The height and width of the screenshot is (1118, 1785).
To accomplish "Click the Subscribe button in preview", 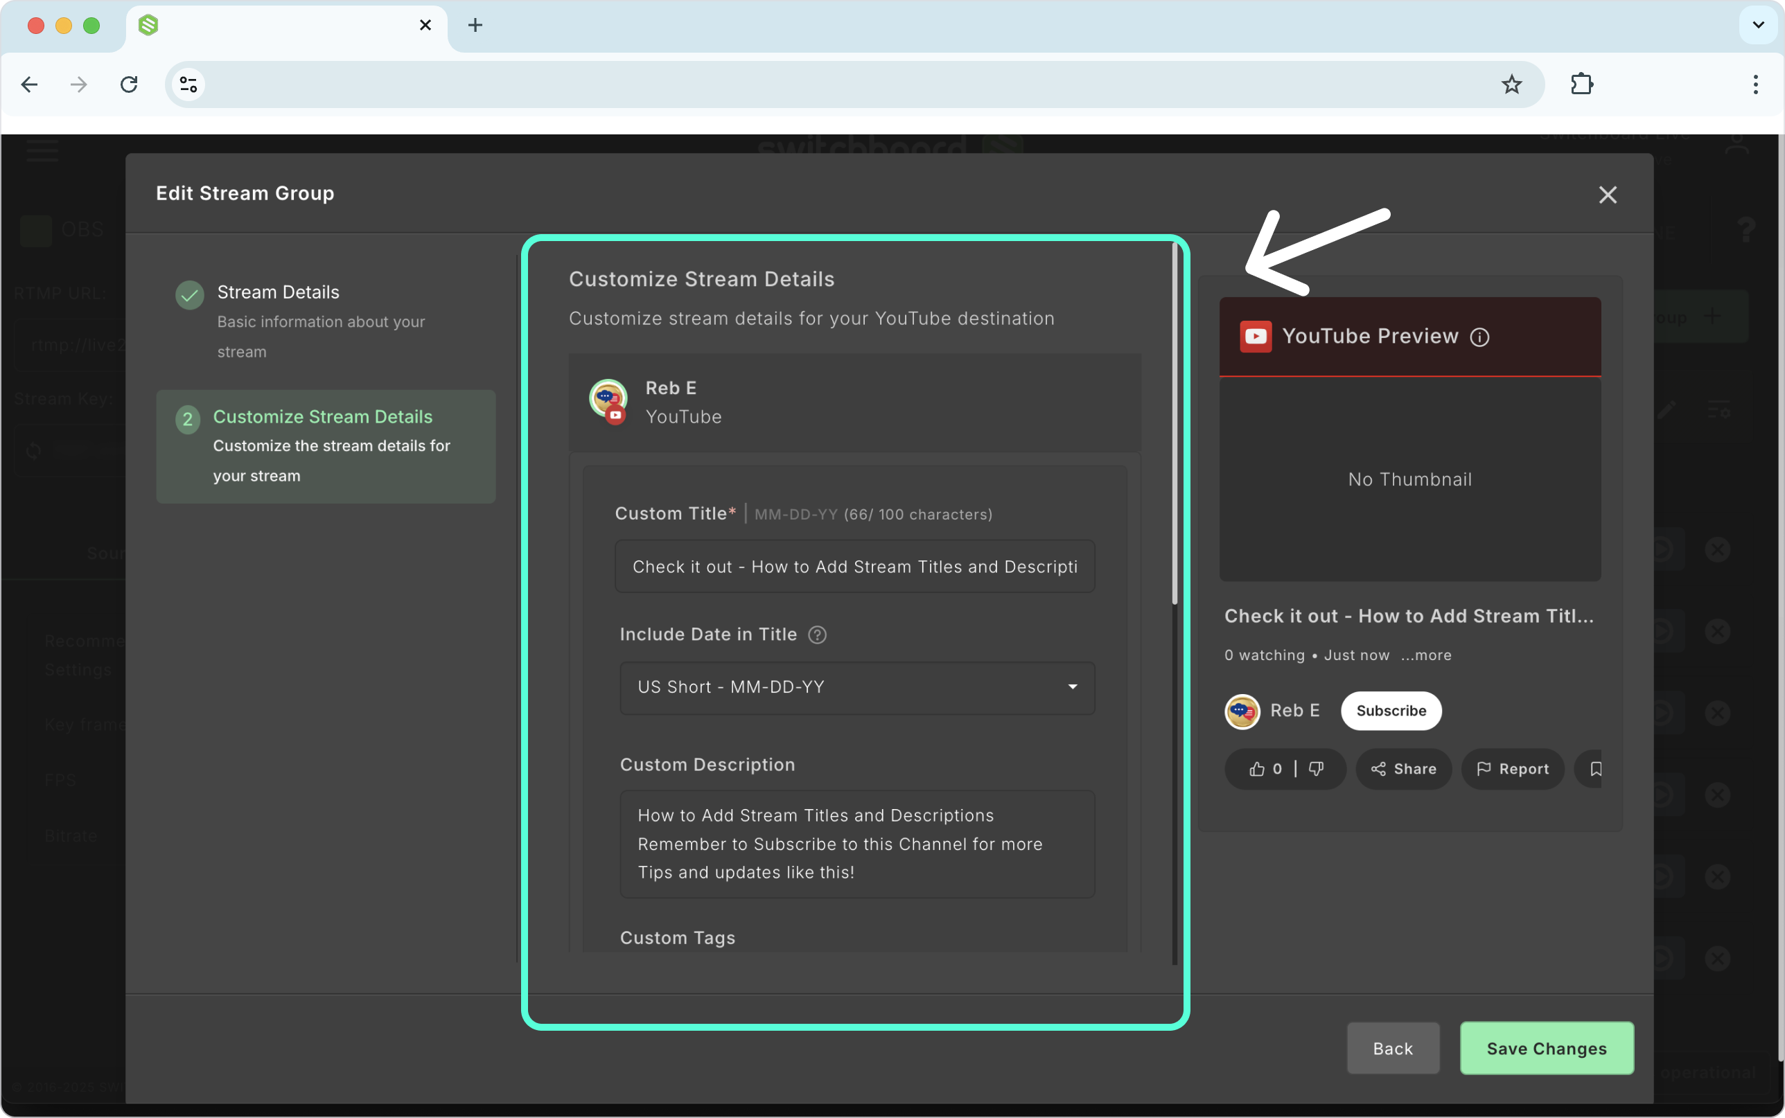I will tap(1391, 711).
